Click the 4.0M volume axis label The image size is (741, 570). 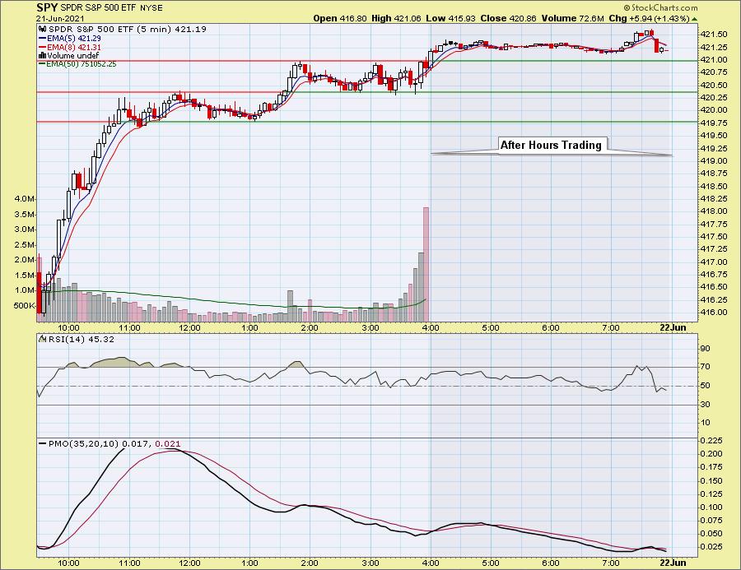[24, 199]
